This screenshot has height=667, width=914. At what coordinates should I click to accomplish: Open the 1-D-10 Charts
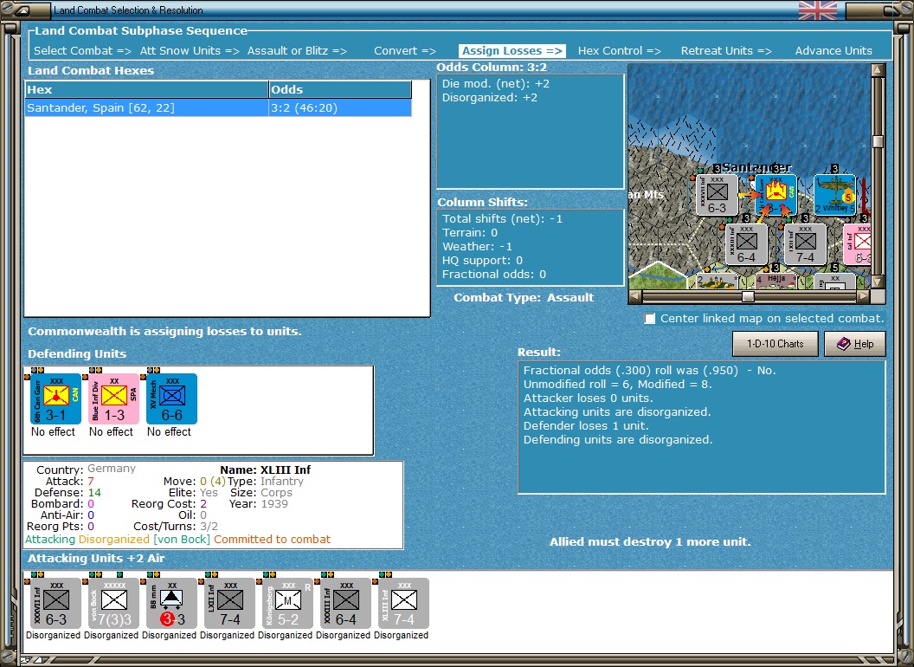pyautogui.click(x=775, y=344)
